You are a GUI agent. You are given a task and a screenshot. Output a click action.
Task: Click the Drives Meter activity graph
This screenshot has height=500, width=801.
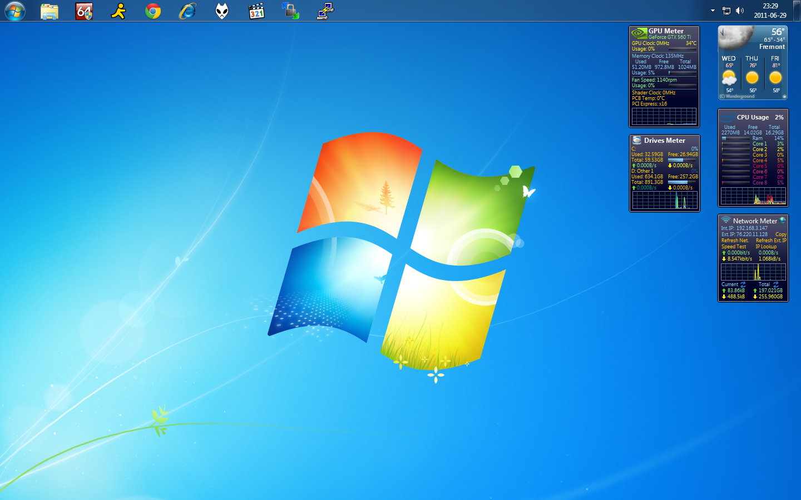click(664, 200)
